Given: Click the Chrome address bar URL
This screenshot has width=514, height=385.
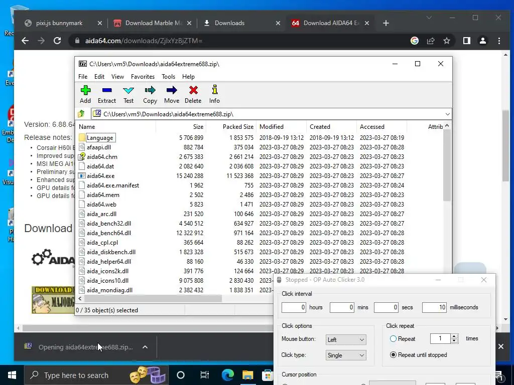Looking at the screenshot, I should (144, 41).
